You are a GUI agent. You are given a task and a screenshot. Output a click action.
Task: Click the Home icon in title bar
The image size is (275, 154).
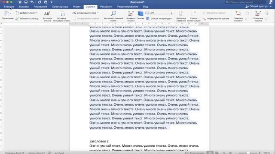20,2
